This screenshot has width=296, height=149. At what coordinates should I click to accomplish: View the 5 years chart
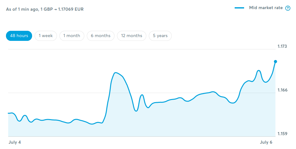160,36
